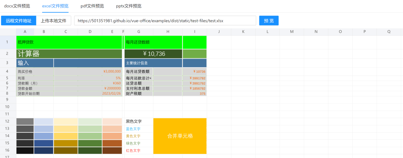
Task: Click cell containing 抵押贷款
Action: pyautogui.click(x=69, y=42)
